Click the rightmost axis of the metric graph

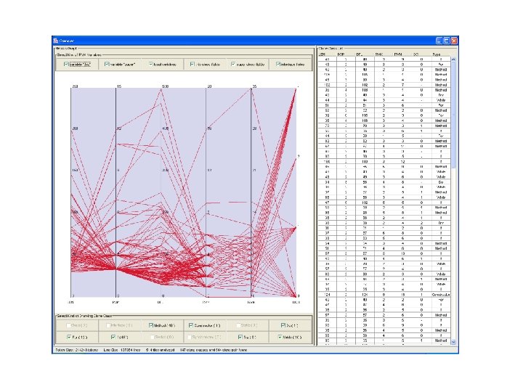point(296,192)
